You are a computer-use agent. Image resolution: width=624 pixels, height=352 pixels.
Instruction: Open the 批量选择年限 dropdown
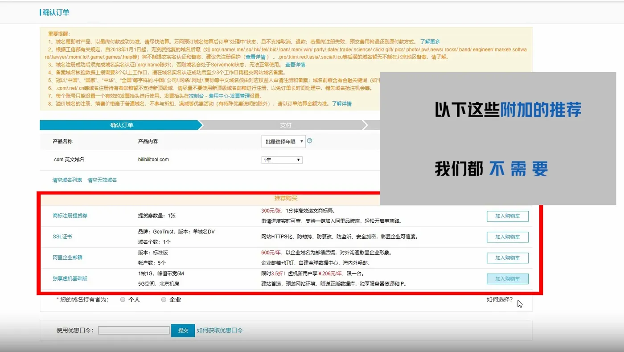click(x=283, y=141)
